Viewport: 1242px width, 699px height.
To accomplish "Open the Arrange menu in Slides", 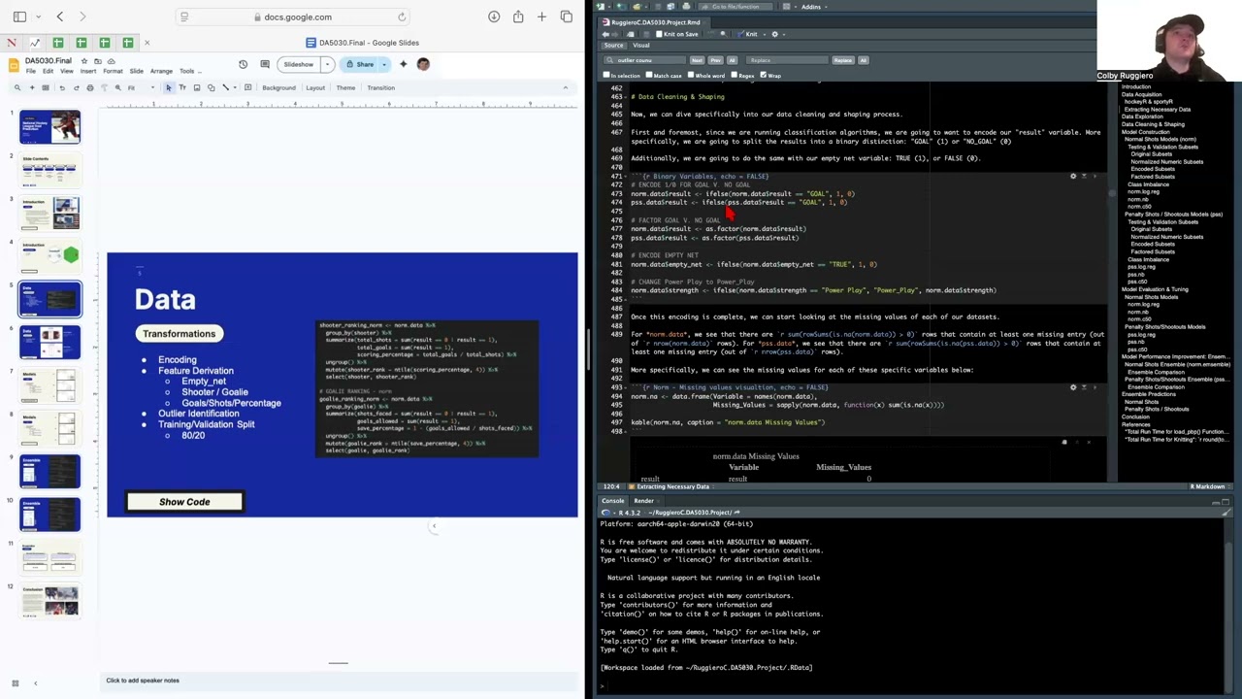I will pyautogui.click(x=161, y=71).
